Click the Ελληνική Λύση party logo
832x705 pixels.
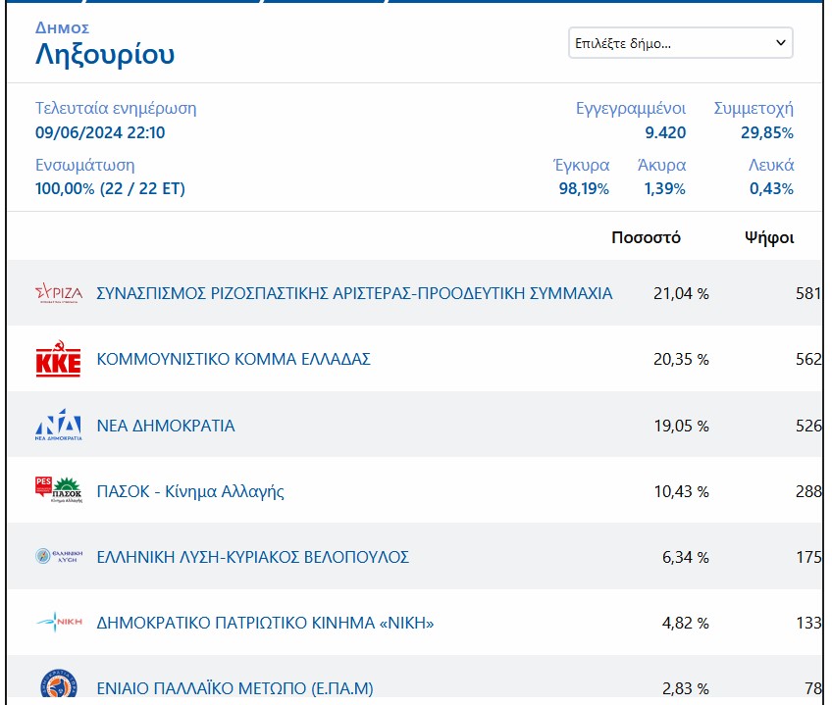point(58,557)
